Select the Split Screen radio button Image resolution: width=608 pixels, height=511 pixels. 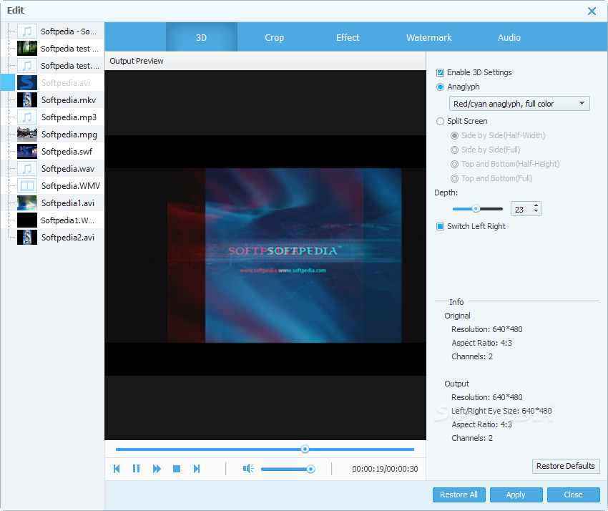440,121
